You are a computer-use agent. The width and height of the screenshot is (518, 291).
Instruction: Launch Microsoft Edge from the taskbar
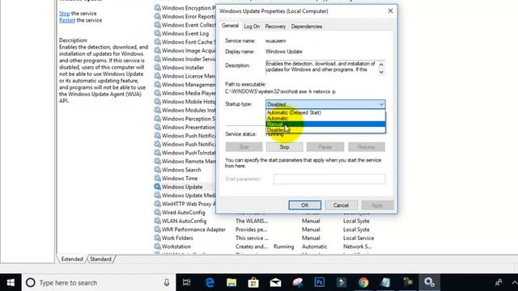click(x=210, y=282)
